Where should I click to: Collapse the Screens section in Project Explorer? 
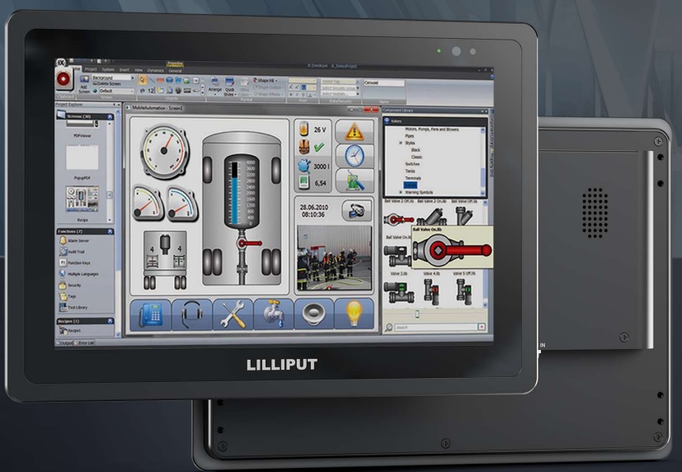click(110, 116)
